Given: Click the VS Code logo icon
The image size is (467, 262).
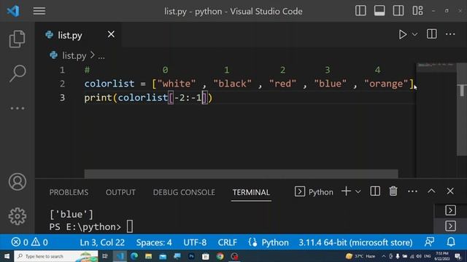Looking at the screenshot, I should (13, 11).
